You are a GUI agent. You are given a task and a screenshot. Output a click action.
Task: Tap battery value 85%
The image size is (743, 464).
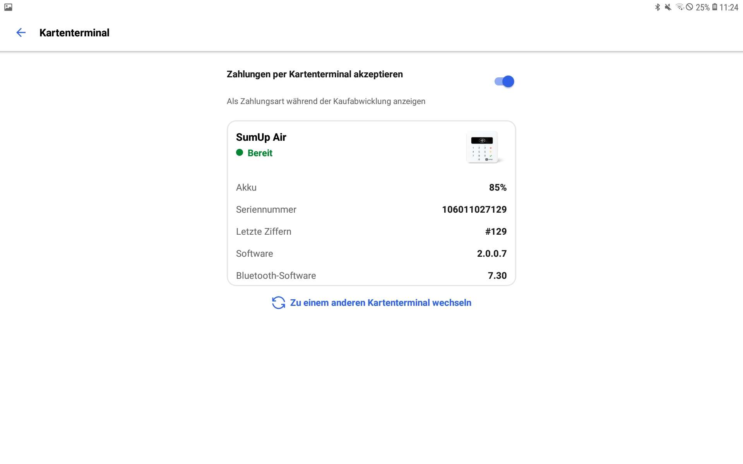coord(498,188)
